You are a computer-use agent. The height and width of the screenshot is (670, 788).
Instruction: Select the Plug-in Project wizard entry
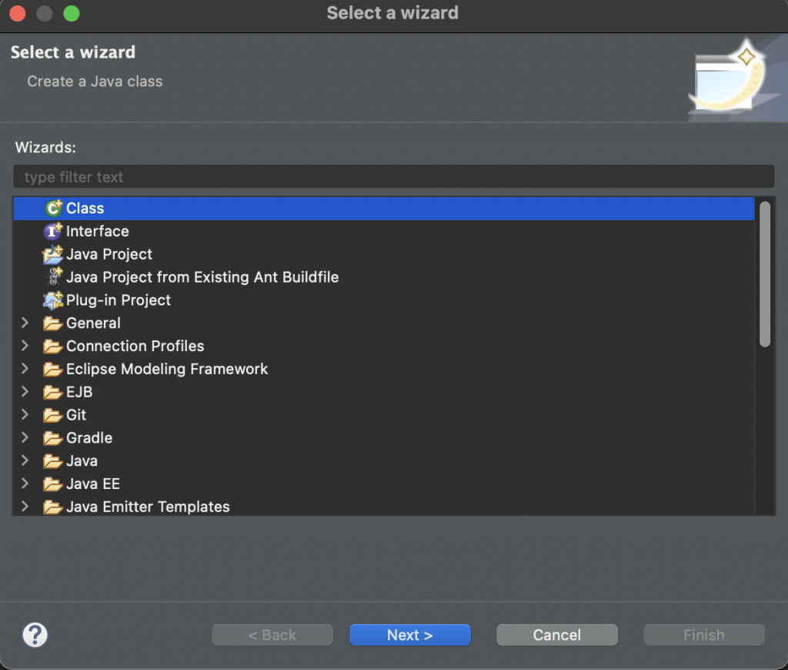(x=119, y=300)
